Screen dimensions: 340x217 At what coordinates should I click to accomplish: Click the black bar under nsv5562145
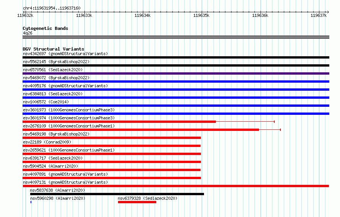pyautogui.click(x=176, y=65)
